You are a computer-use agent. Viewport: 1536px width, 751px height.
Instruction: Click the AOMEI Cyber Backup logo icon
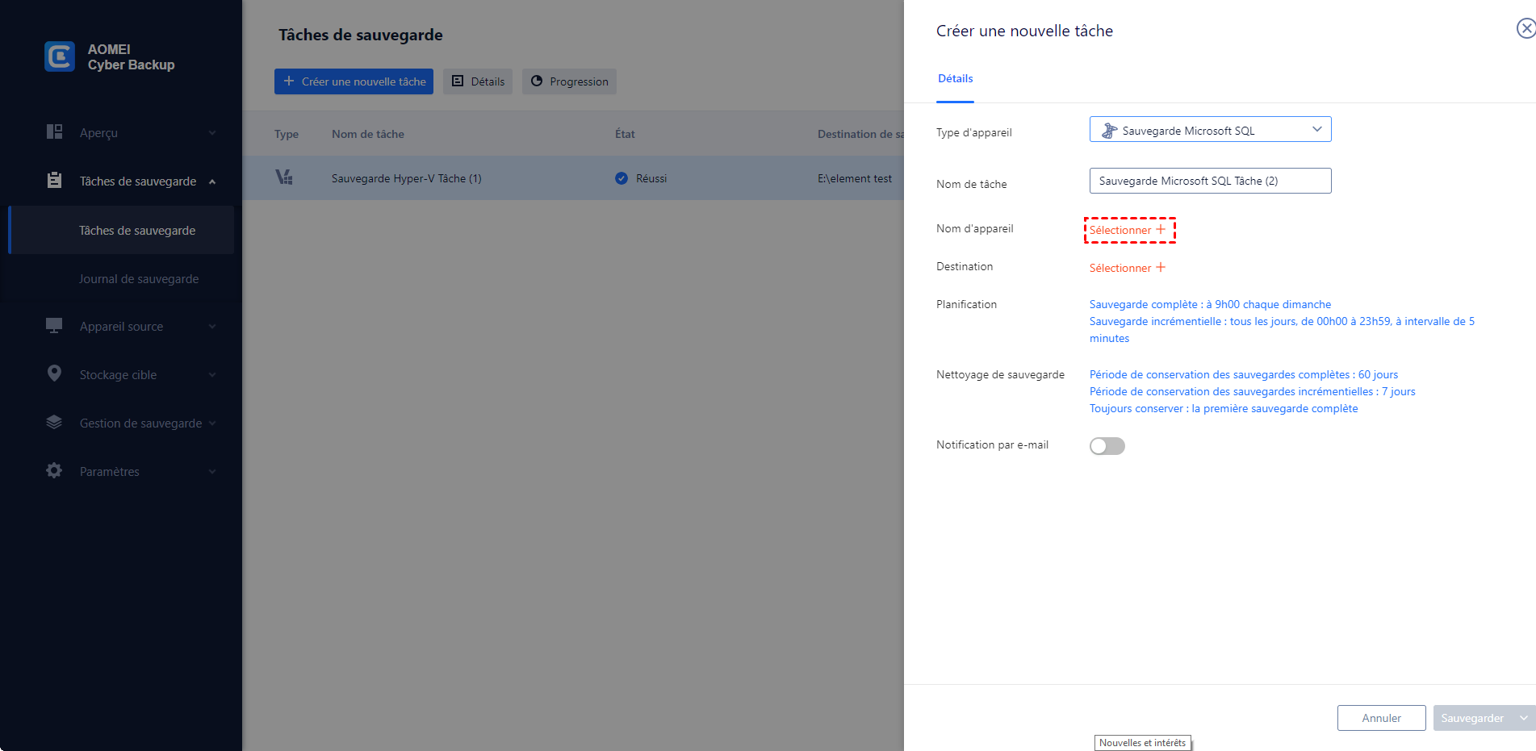coord(60,56)
